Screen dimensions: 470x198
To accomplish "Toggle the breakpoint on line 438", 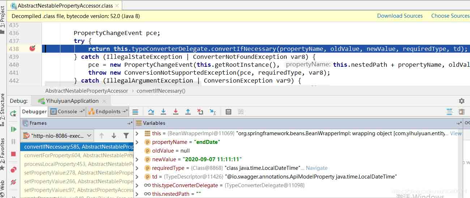I will point(32,49).
